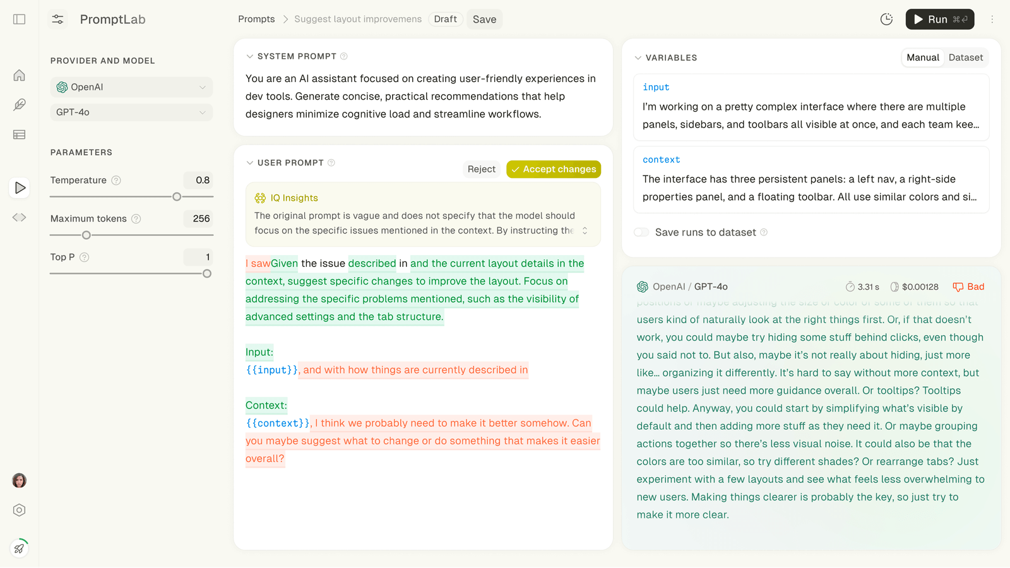Toggle dark mode with the moon icon
This screenshot has width=1010, height=568.
coord(886,19)
